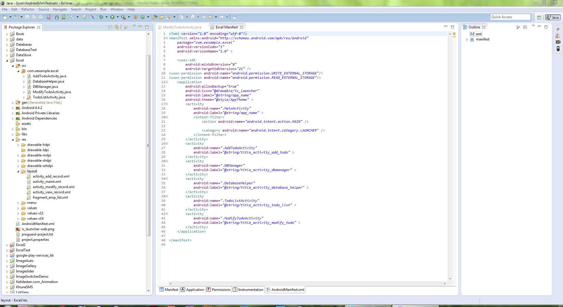Click the restore icon in right trim bar
Viewport: 563px width, 307px height.
[x=558, y=29]
